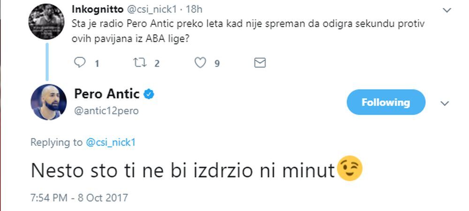
Task: Retweet the Inkognitto tweet
Action: (140, 62)
